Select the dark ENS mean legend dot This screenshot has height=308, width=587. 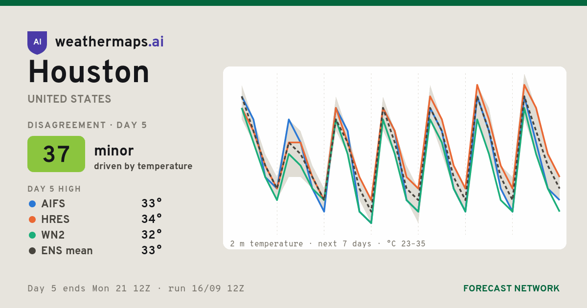coord(32,251)
